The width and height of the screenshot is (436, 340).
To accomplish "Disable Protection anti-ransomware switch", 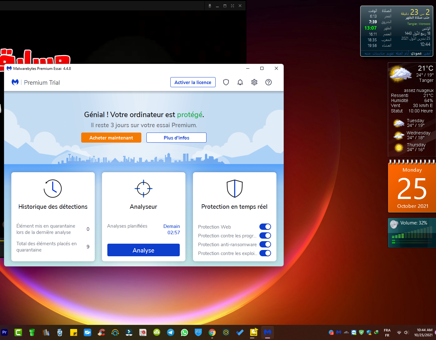I will point(265,244).
